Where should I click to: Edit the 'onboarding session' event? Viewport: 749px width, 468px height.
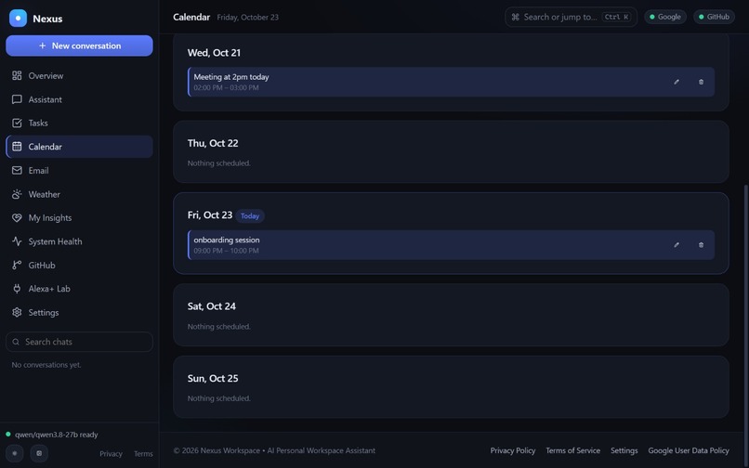(677, 245)
